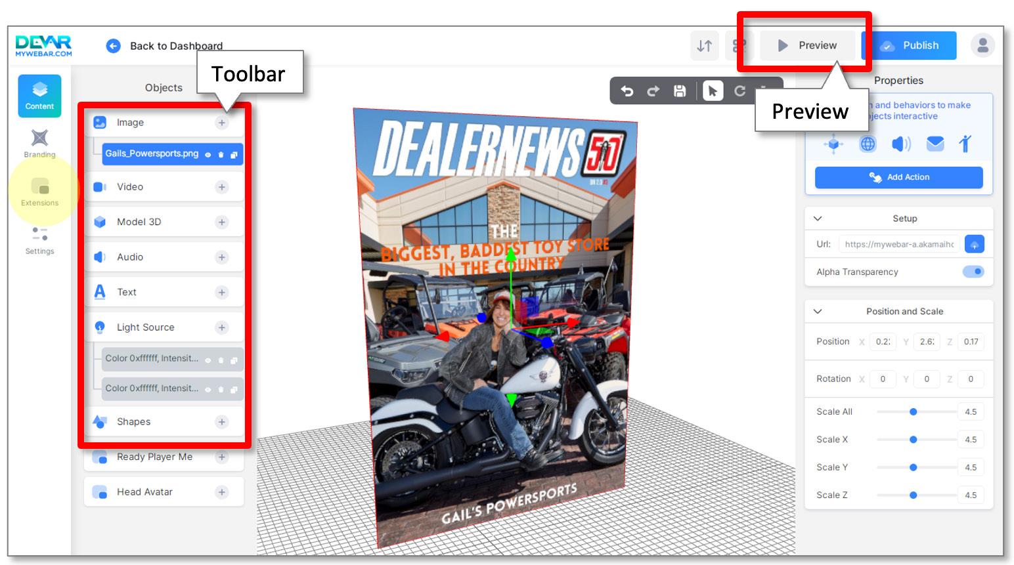
Task: Click the Publish button
Action: (909, 45)
